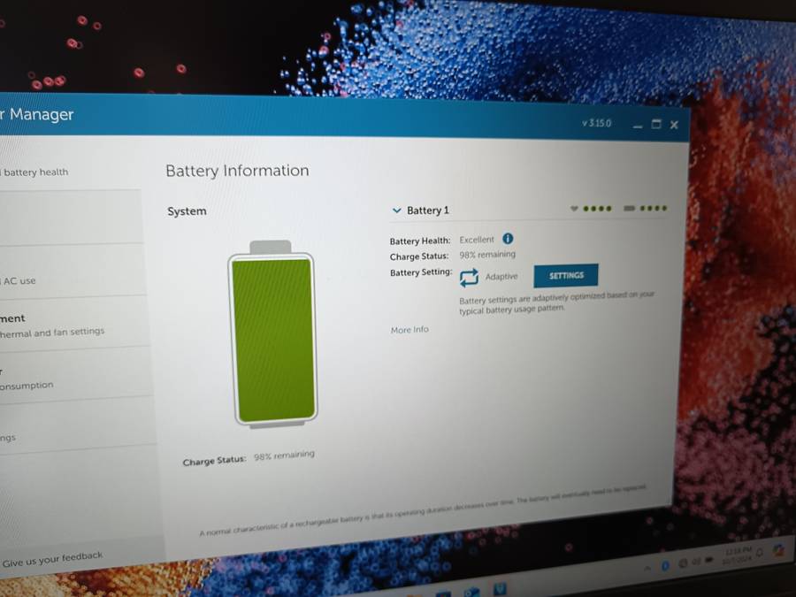Click the large green battery graphic
This screenshot has height=597, width=796.
point(272,338)
